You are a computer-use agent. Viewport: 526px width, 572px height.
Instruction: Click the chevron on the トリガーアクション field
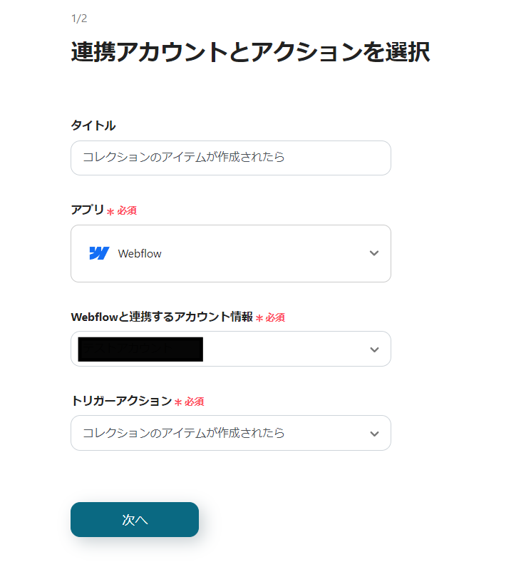click(373, 433)
